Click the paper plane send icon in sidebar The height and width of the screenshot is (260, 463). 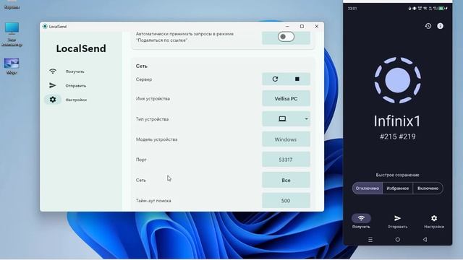(x=53, y=85)
